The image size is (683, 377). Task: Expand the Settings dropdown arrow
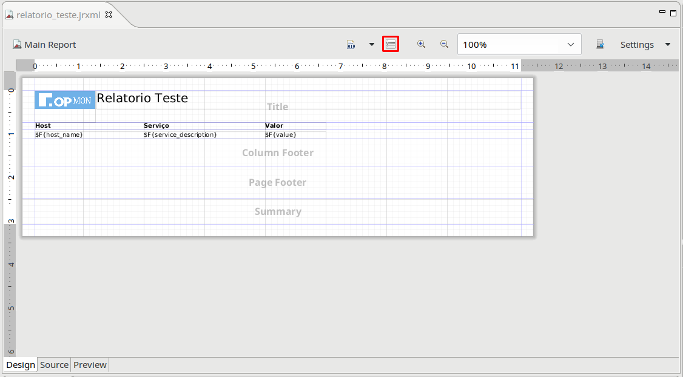click(668, 45)
